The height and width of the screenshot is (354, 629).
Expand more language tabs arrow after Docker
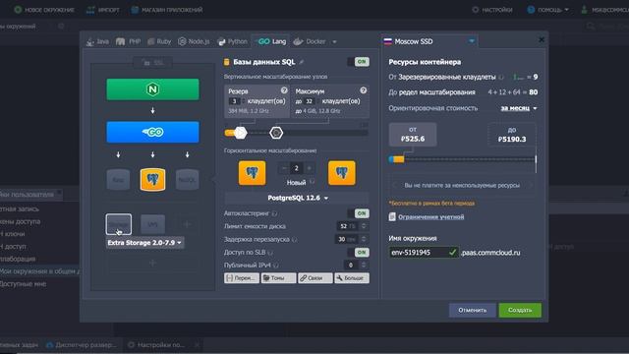click(334, 41)
